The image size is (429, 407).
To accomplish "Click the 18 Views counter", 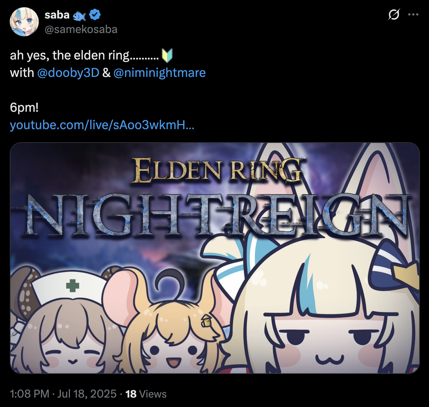I will [146, 394].
